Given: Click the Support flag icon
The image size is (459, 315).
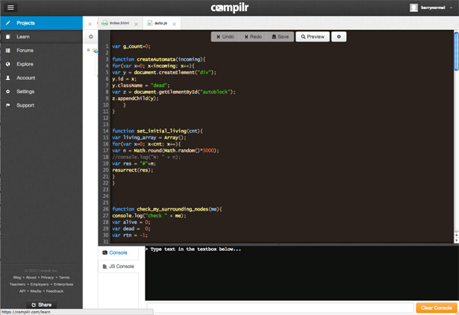Looking at the screenshot, I should pos(8,105).
